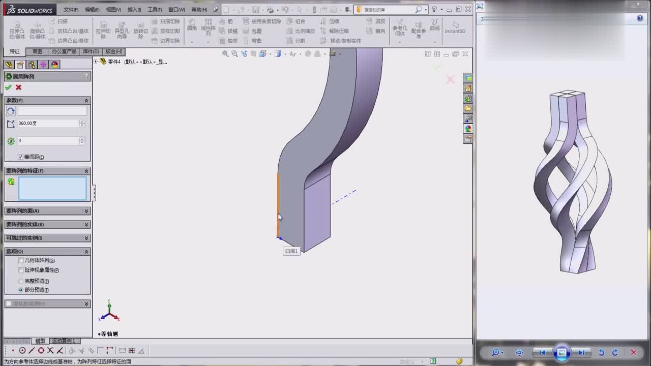
Task: Click the 圆角 fillet tool
Action: [x=192, y=25]
